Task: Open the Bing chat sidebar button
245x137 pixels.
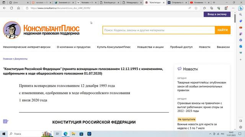Action: coord(241,8)
